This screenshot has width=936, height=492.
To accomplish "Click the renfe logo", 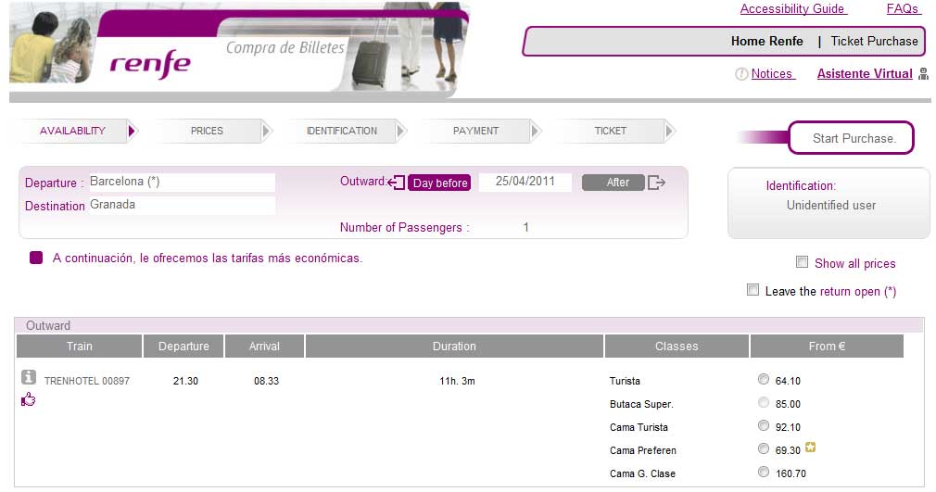I will coord(149,64).
